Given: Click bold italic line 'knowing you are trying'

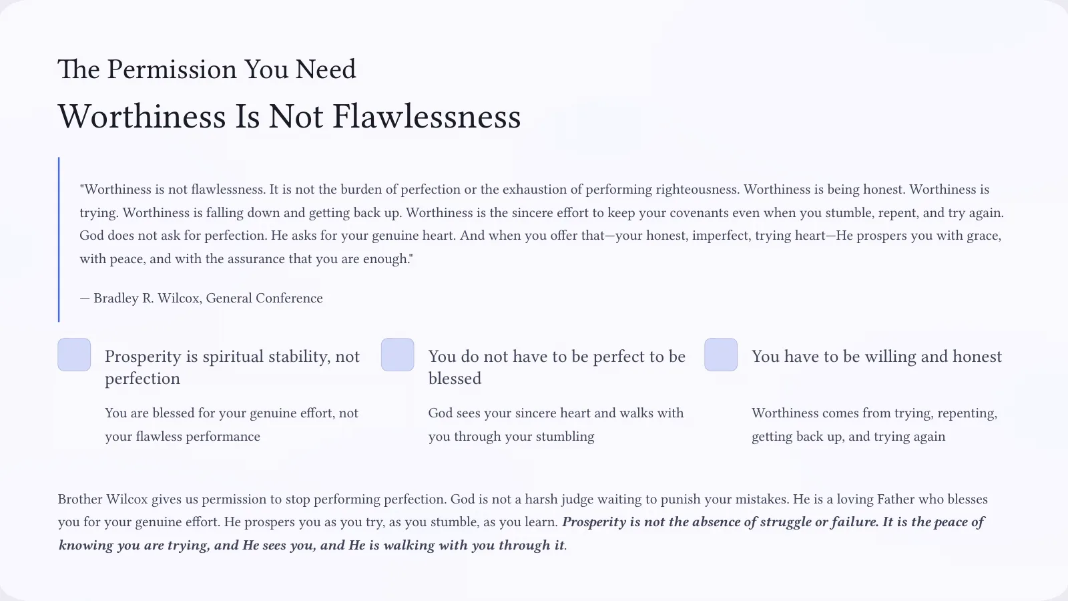Looking at the screenshot, I should click(312, 546).
